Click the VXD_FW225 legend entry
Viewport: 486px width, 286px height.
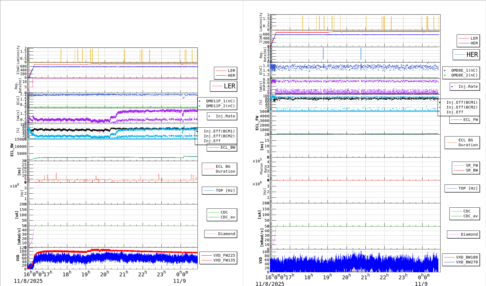coord(224,255)
